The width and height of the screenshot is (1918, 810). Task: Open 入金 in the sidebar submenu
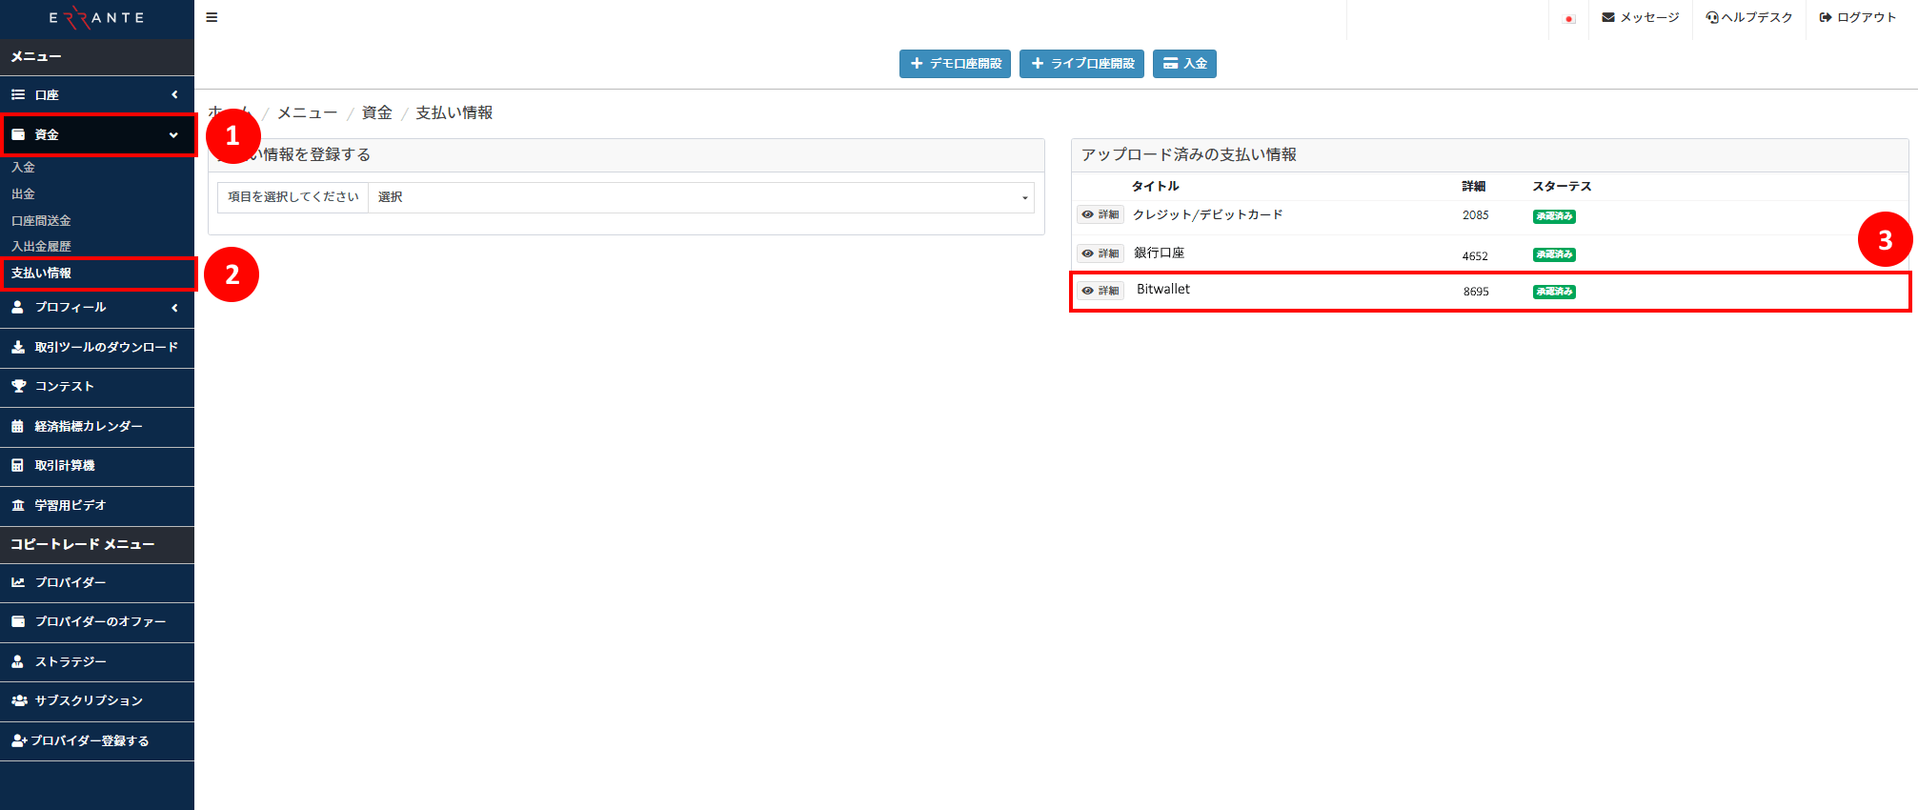coord(23,168)
